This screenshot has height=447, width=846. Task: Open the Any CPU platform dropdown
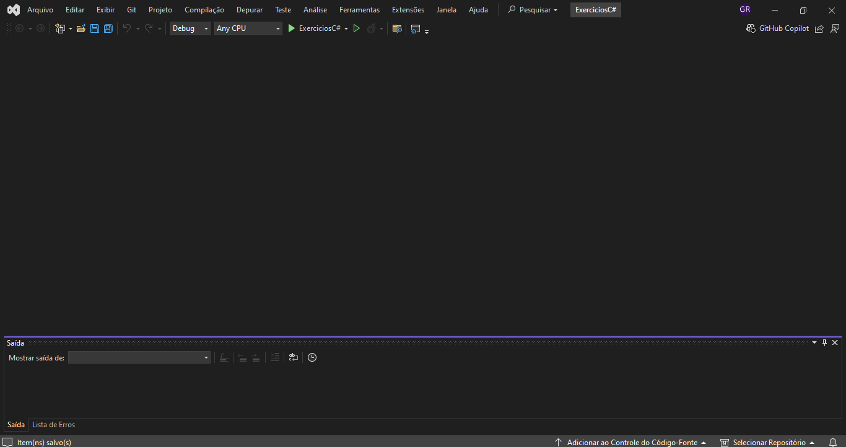click(248, 28)
